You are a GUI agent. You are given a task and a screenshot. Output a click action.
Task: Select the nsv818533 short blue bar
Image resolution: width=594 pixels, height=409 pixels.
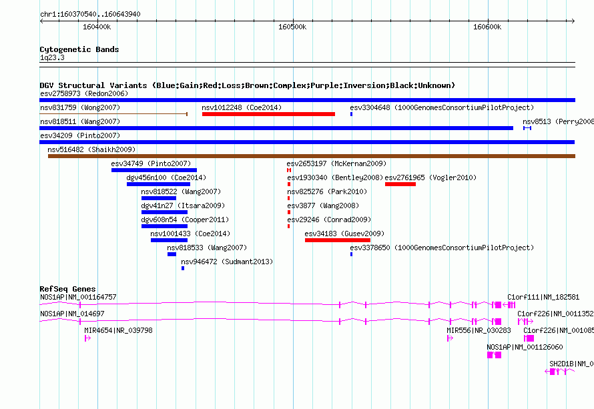[x=172, y=254]
